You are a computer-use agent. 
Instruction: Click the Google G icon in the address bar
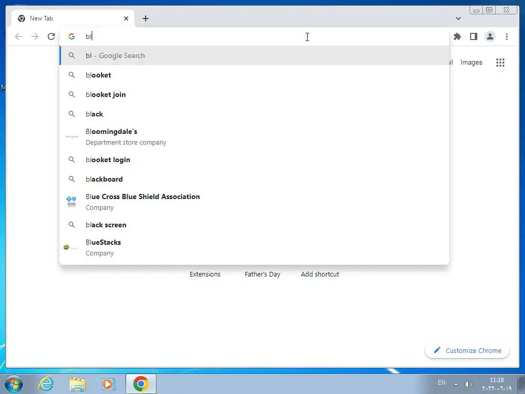[72, 36]
